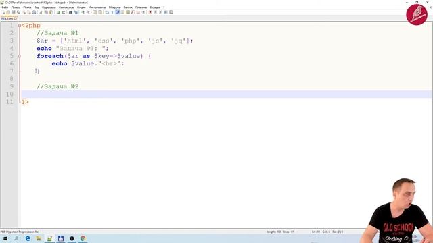This screenshot has width=433, height=243.
Task: Open Find with the binoculars icon
Action: click(x=70, y=12)
